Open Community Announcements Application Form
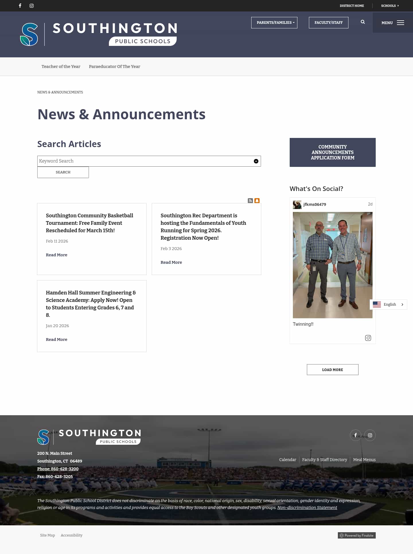Image resolution: width=413 pixels, height=554 pixels. [x=333, y=152]
